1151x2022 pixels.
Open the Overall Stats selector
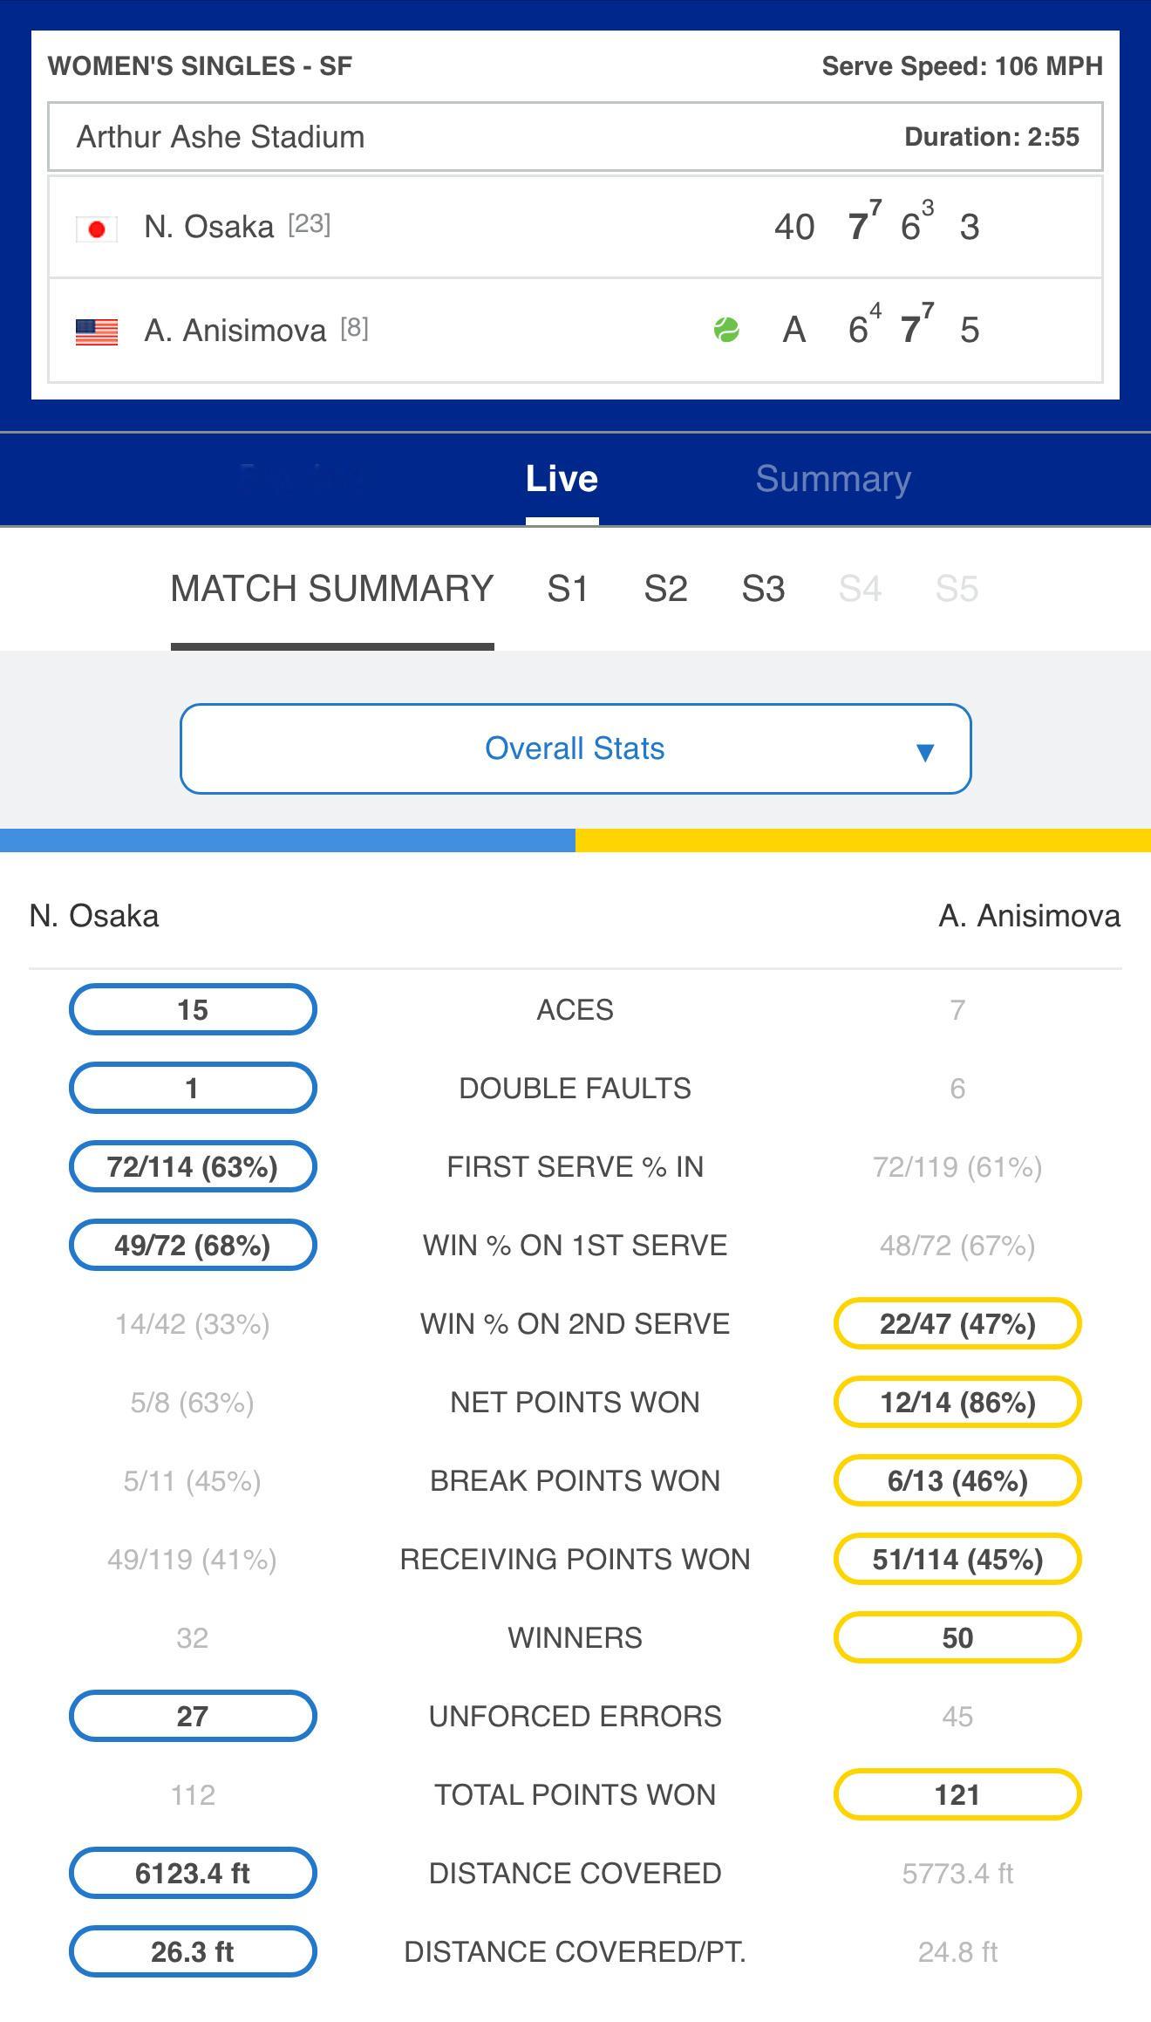575,748
